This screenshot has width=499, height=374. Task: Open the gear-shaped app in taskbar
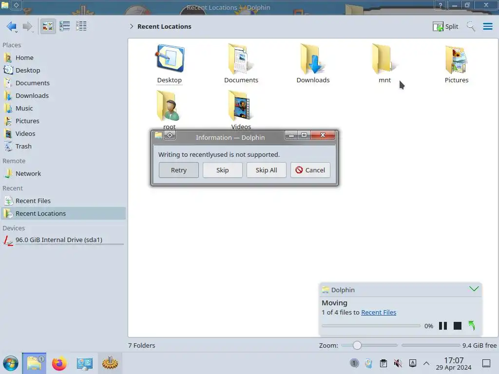pyautogui.click(x=110, y=363)
